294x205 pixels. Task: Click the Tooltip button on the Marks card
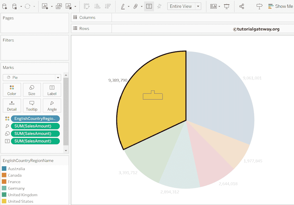click(32, 105)
